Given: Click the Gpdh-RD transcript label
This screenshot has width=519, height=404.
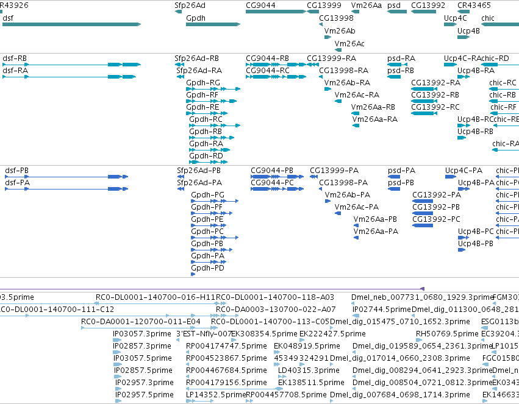Looking at the screenshot, I should tap(206, 156).
